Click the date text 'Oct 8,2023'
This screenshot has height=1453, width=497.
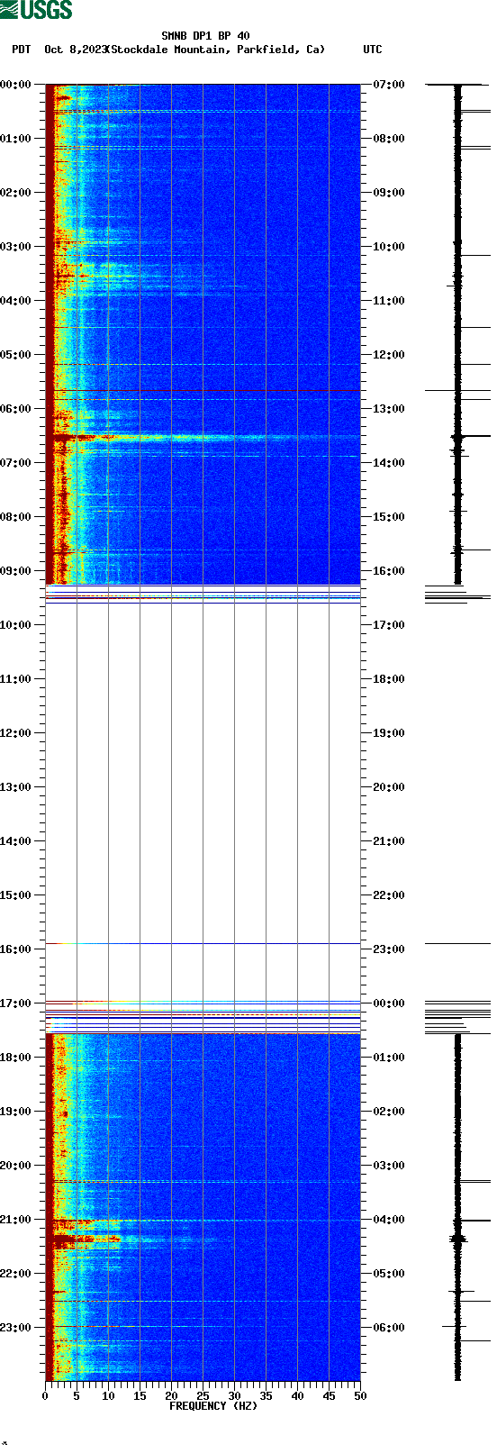[75, 50]
